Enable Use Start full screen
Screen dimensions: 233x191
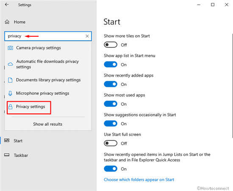point(111,143)
